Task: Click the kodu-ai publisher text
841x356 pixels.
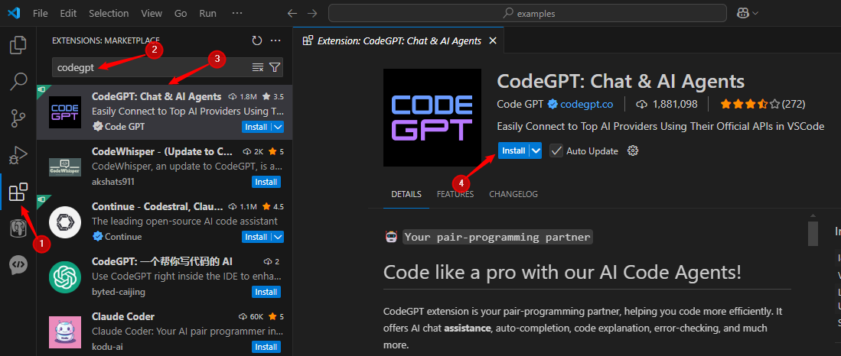Action: coord(107,347)
